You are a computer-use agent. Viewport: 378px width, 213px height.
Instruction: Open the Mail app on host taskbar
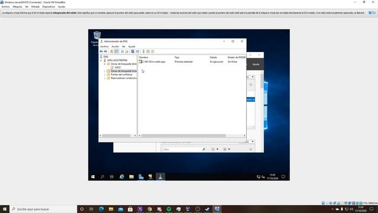(x=120, y=209)
